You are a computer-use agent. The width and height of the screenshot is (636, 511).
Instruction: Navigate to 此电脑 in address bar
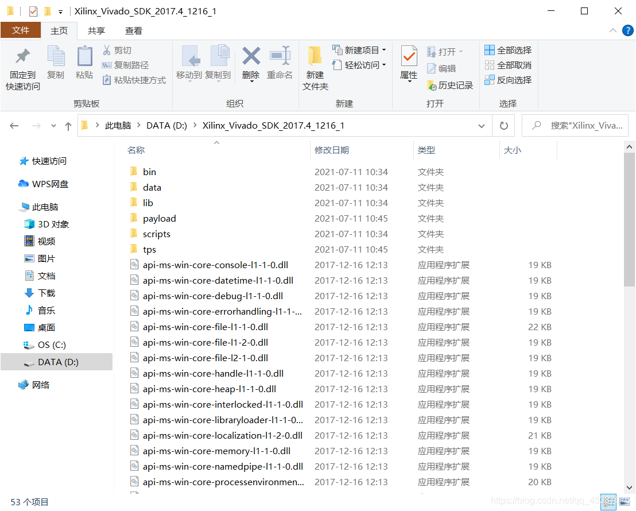[x=118, y=125]
